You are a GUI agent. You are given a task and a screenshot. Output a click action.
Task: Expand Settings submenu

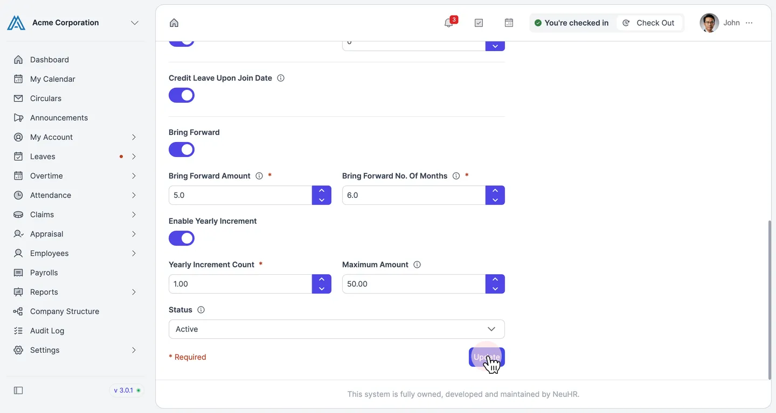coord(75,350)
